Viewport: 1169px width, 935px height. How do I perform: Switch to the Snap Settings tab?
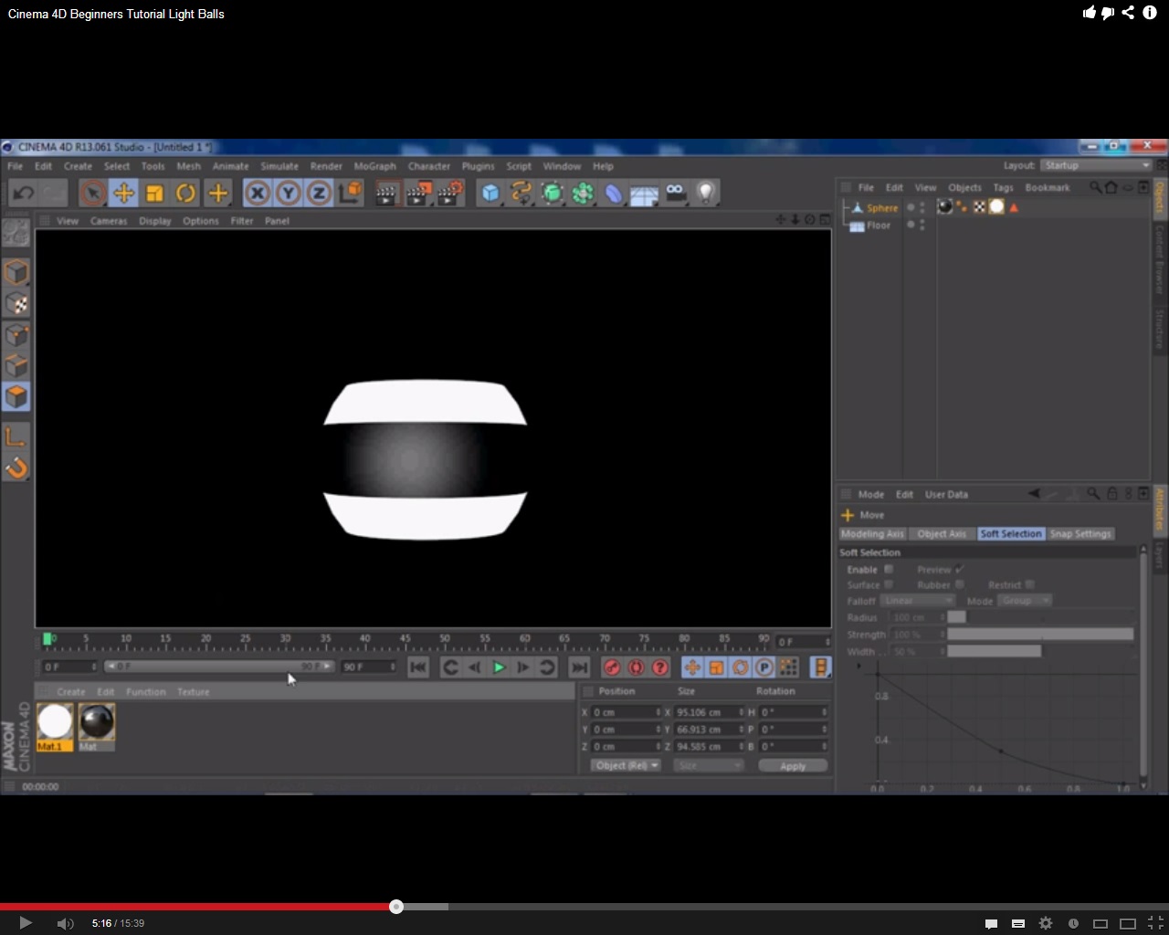pyautogui.click(x=1079, y=533)
